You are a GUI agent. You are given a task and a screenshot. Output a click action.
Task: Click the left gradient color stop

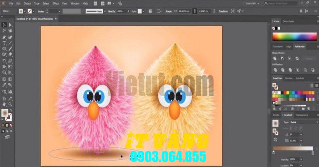274,152
